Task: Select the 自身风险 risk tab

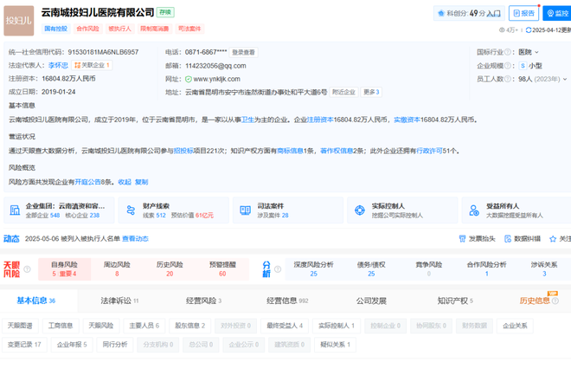Action: (65, 269)
